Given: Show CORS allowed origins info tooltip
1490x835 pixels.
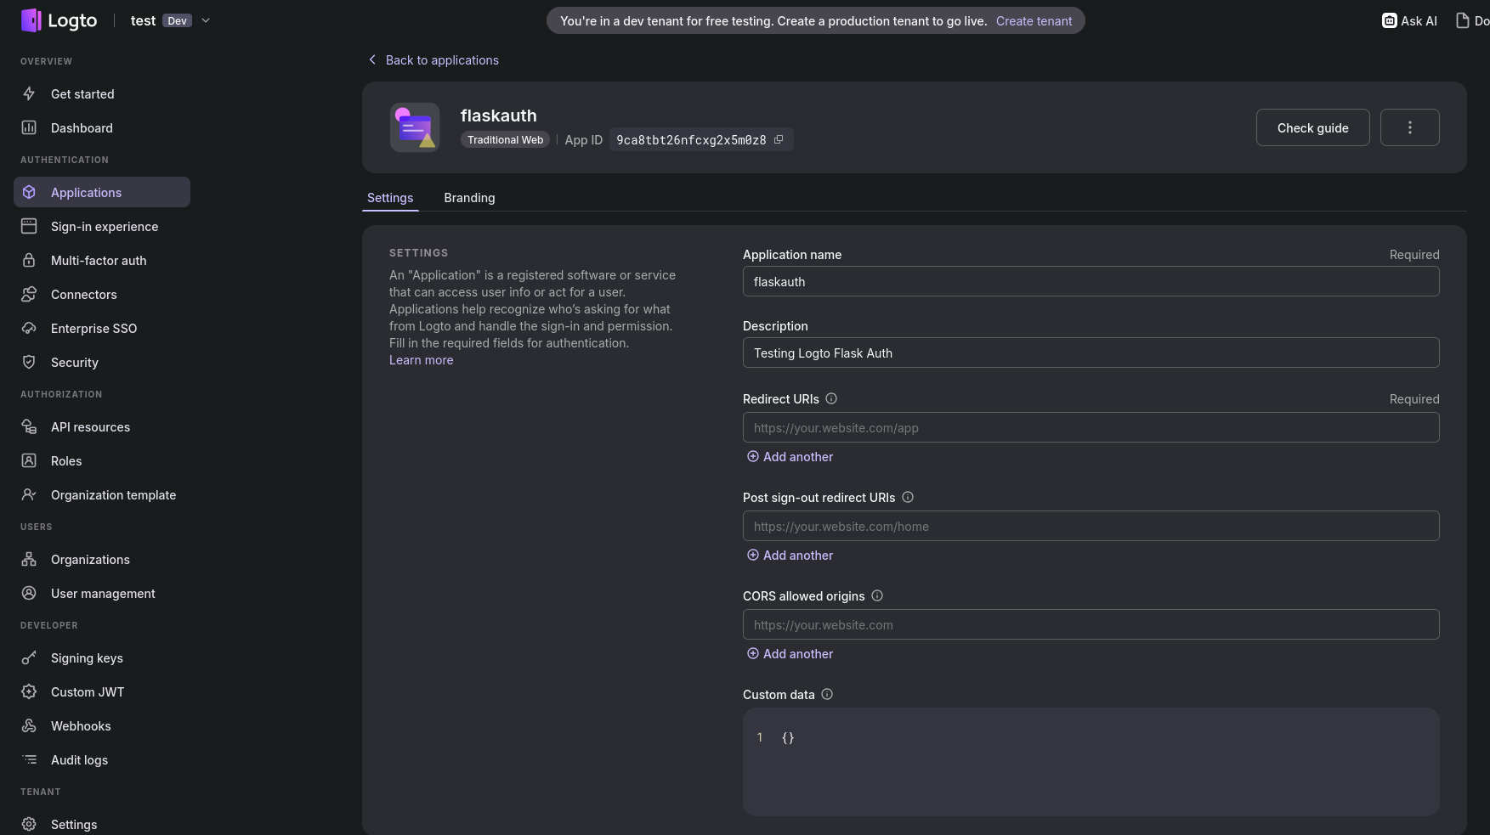Looking at the screenshot, I should click(877, 596).
